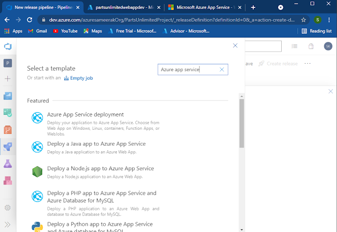Open the Pipelines rocket sidebar icon

coord(8,147)
